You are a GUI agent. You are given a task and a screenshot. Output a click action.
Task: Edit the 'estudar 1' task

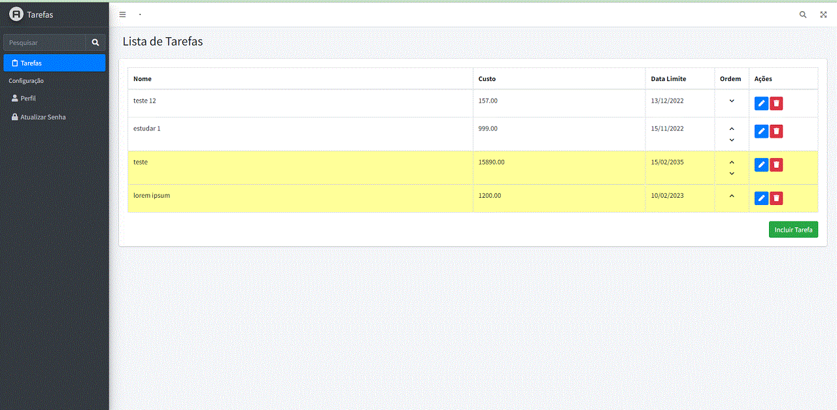click(x=761, y=131)
